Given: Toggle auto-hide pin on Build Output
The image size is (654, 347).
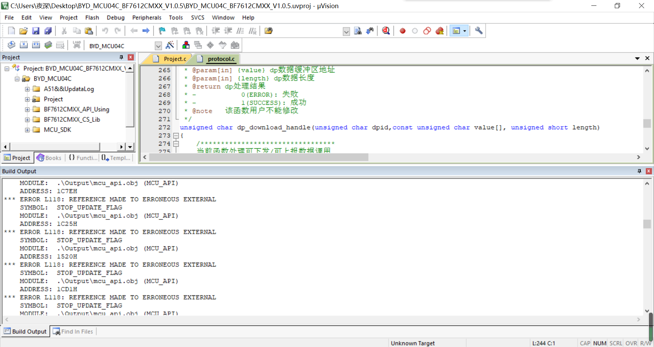Looking at the screenshot, I should click(x=639, y=171).
